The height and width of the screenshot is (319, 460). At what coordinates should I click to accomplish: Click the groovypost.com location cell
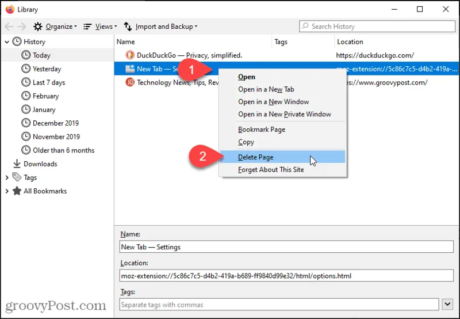pos(387,82)
